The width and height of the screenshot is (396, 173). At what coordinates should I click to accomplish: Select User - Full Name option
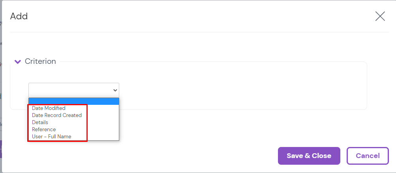pyautogui.click(x=52, y=136)
